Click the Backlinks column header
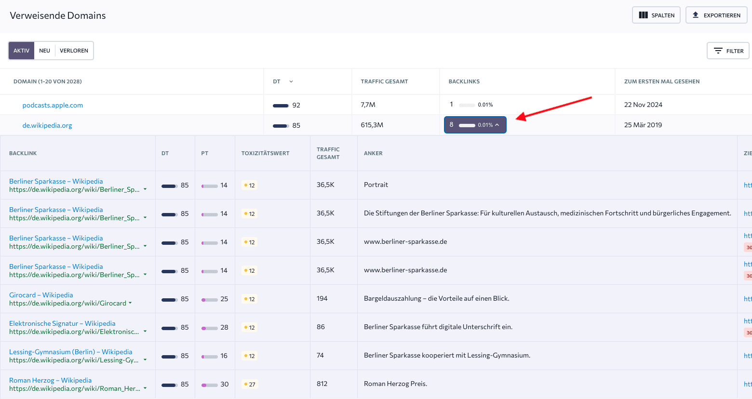 point(464,81)
